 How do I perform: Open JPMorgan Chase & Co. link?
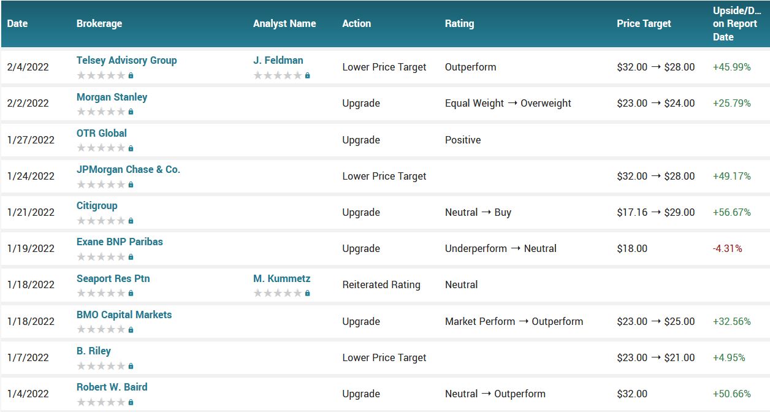coord(128,169)
